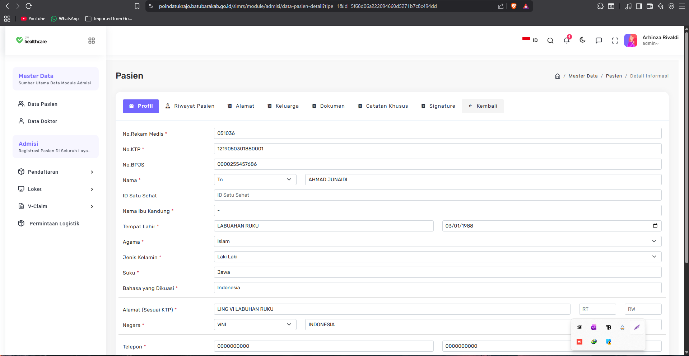Enter fullscreen using the header fullscreen icon

(x=615, y=41)
